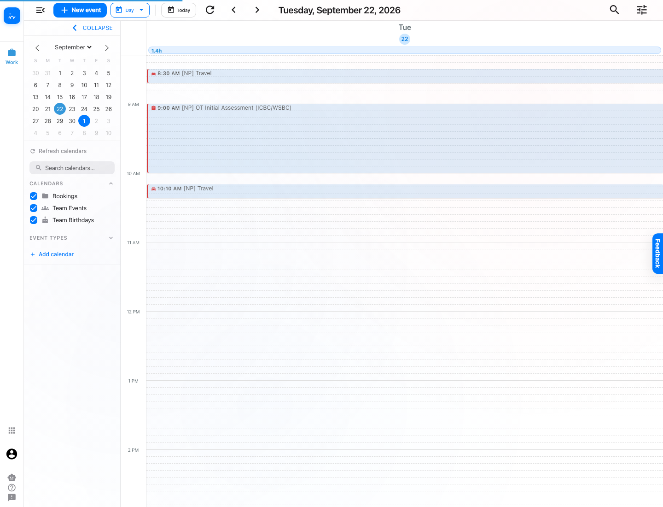The image size is (663, 507).
Task: Open the Day view dropdown
Action: [x=130, y=10]
